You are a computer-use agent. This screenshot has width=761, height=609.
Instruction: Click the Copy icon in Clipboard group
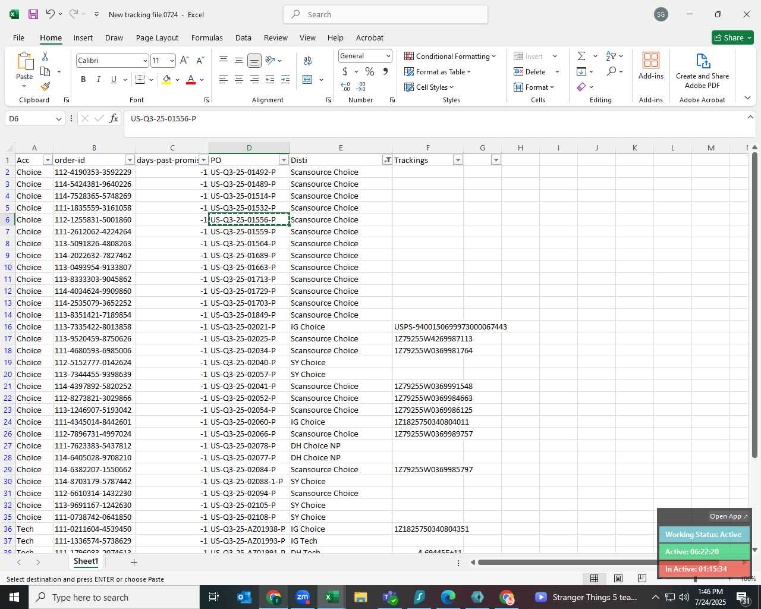point(45,71)
